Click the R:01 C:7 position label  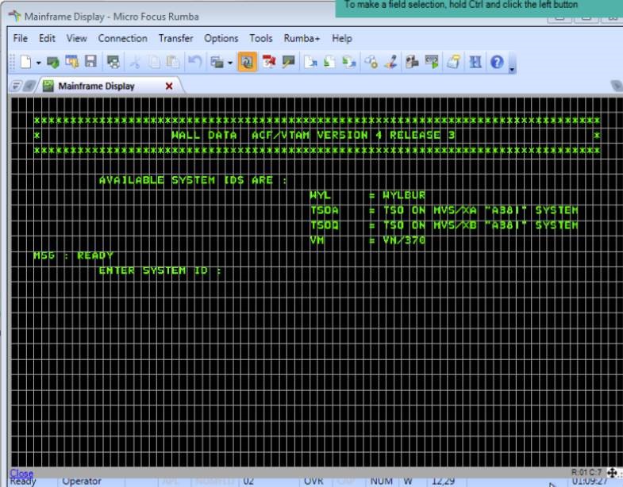pyautogui.click(x=586, y=472)
